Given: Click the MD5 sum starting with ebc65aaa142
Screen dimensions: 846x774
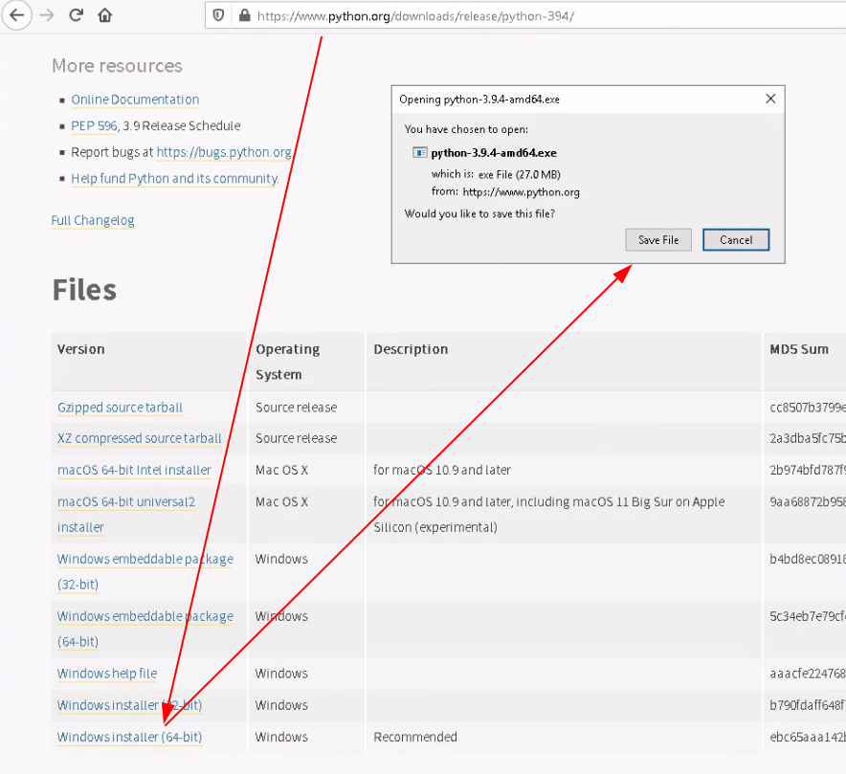Looking at the screenshot, I should 807,738.
